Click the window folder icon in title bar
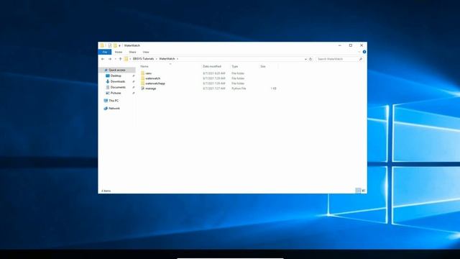 click(x=102, y=45)
